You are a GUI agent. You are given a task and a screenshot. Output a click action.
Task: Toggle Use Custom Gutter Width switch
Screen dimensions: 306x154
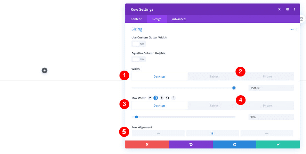[138, 44]
